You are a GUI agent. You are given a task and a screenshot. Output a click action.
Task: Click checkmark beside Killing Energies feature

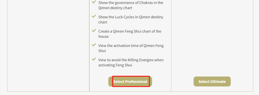click(x=94, y=59)
